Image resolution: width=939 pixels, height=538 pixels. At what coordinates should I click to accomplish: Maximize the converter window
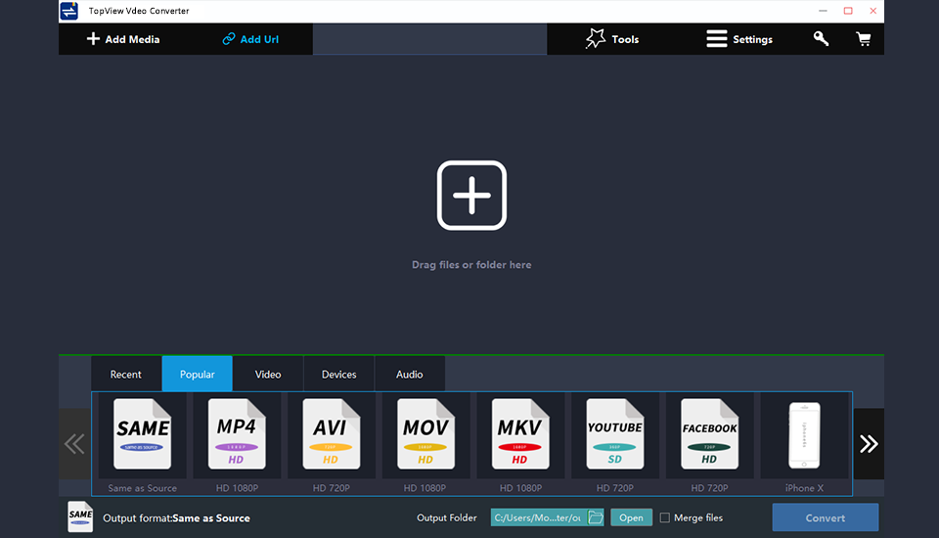pyautogui.click(x=848, y=11)
